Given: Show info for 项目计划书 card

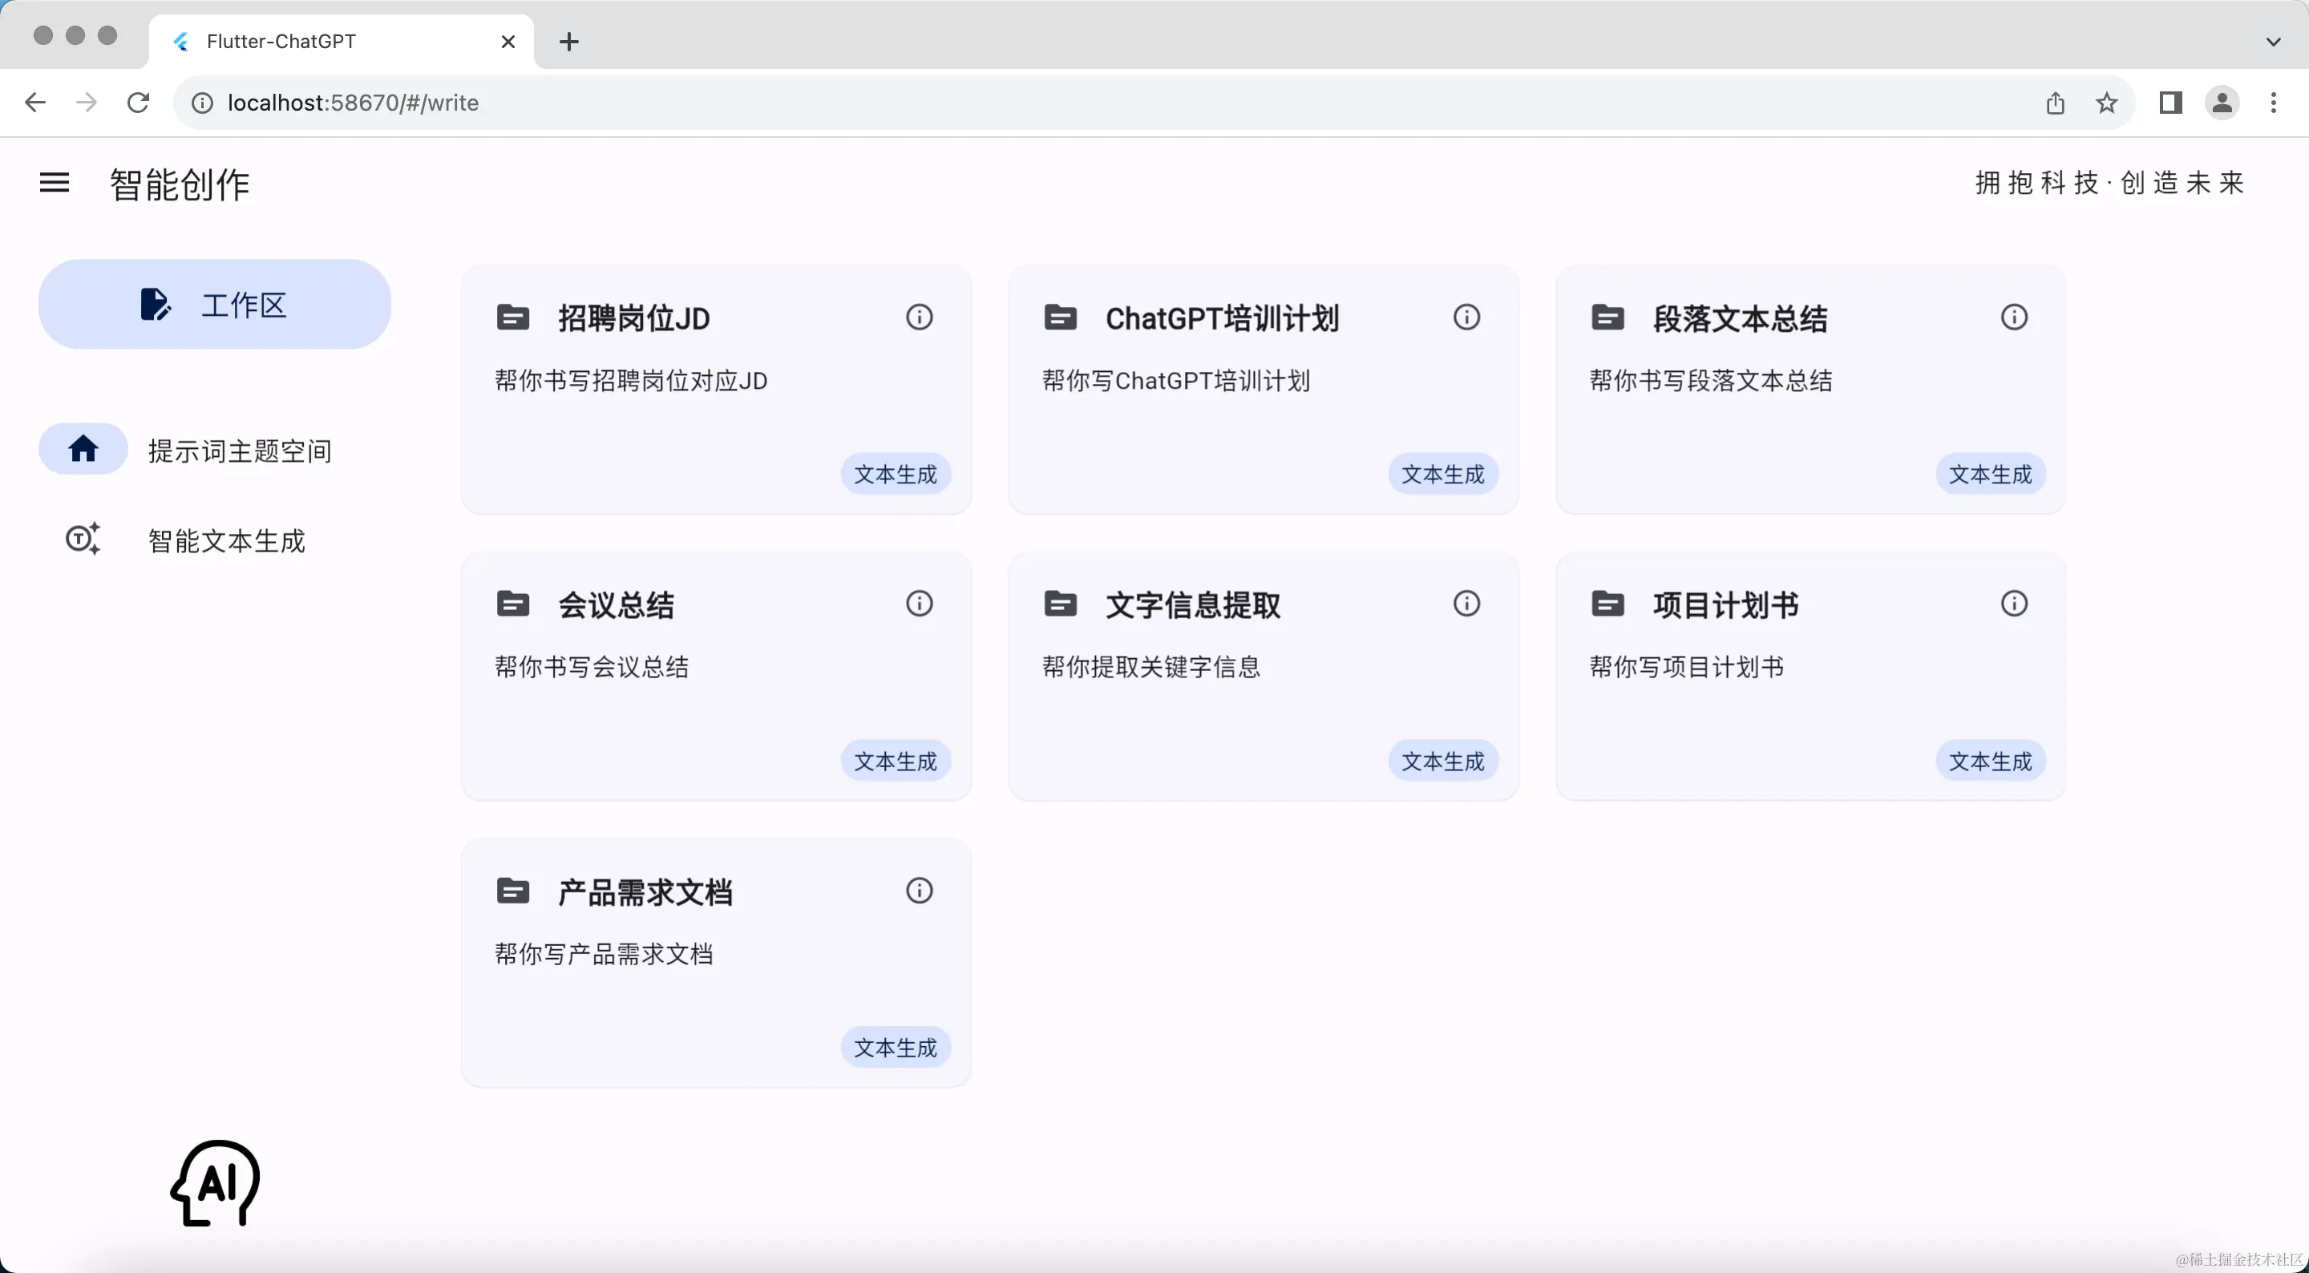Looking at the screenshot, I should [x=2014, y=604].
